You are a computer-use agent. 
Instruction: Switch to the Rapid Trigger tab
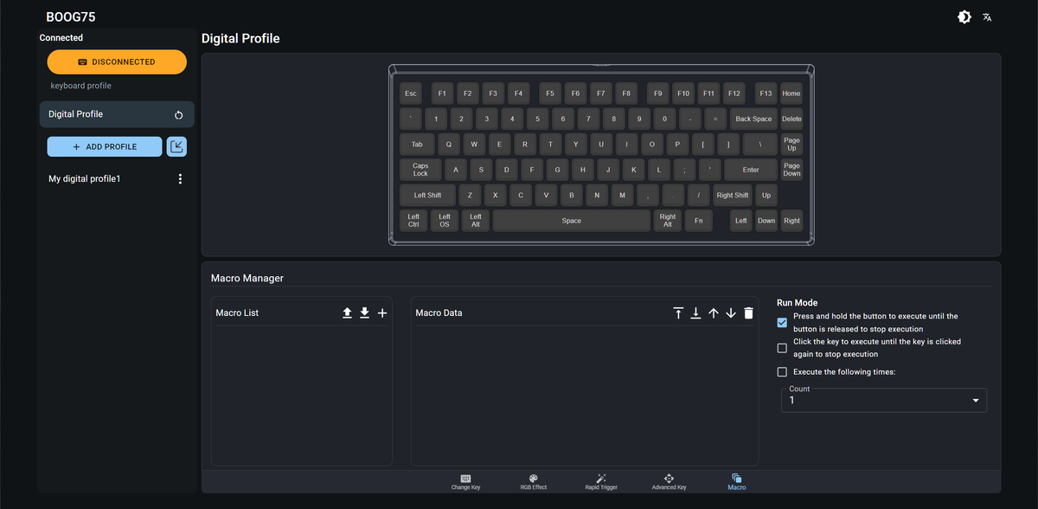point(601,482)
